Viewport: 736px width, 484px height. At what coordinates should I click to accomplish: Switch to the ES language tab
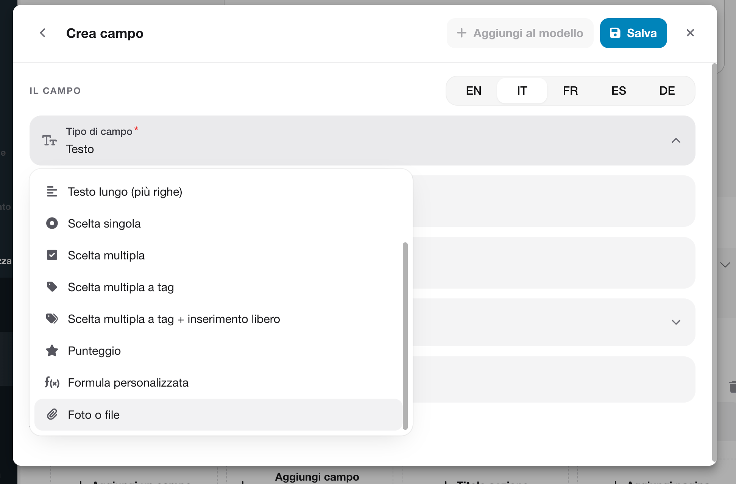coord(619,91)
